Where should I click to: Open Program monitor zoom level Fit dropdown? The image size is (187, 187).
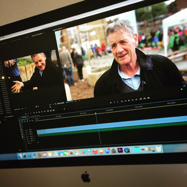(77, 101)
